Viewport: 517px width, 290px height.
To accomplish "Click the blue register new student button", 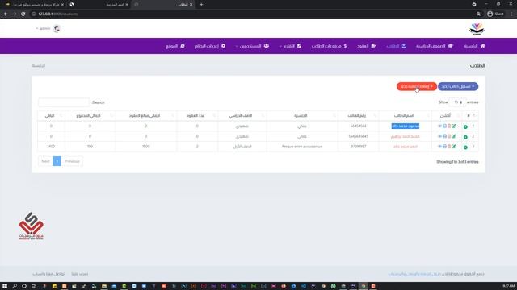I will tap(458, 86).
